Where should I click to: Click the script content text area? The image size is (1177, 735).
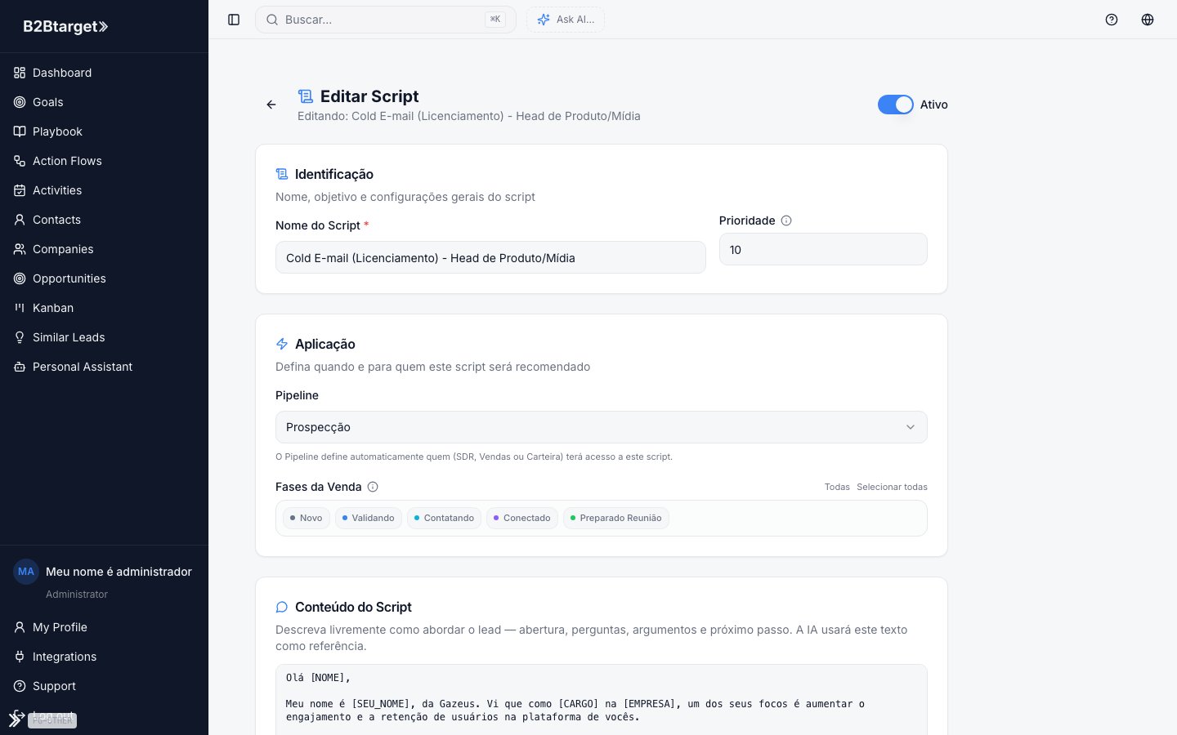click(x=602, y=699)
